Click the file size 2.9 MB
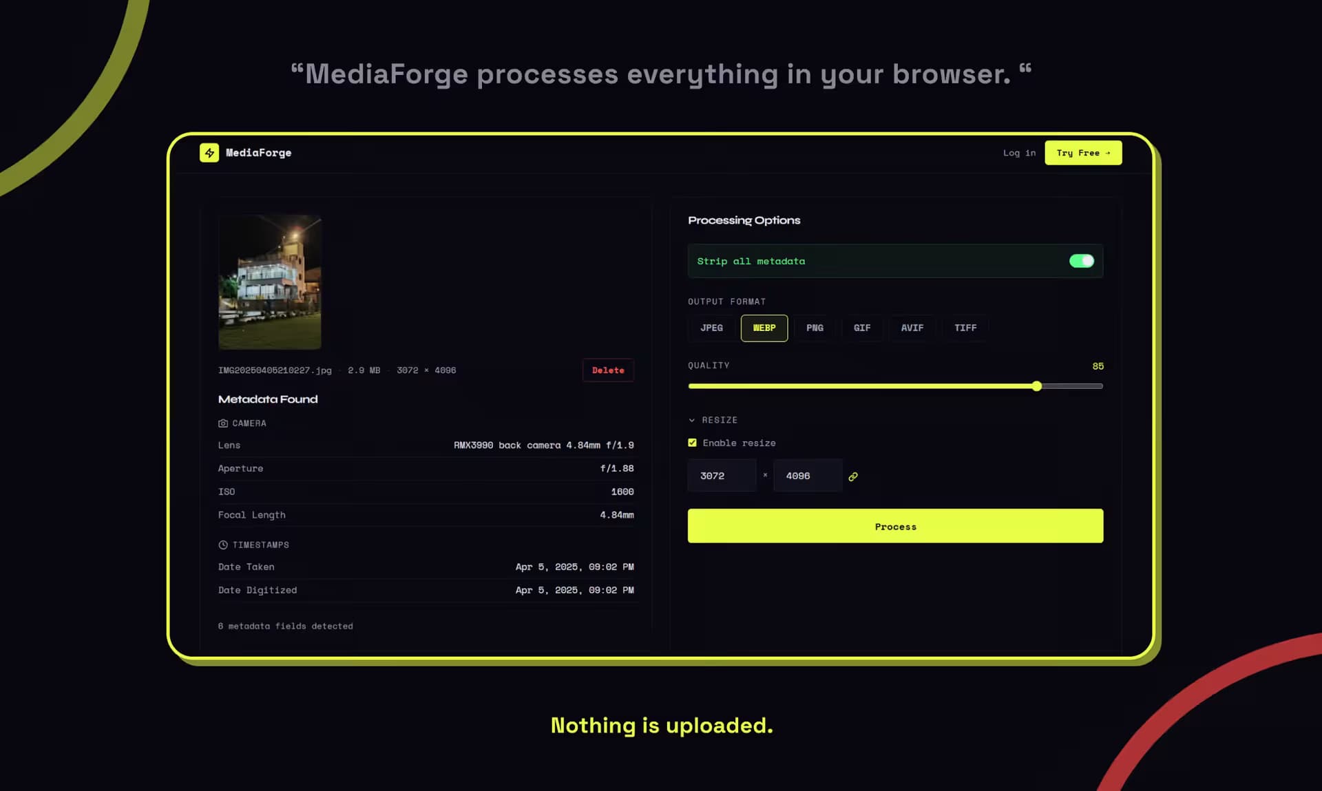Screen dimensions: 1322x791 (364, 370)
